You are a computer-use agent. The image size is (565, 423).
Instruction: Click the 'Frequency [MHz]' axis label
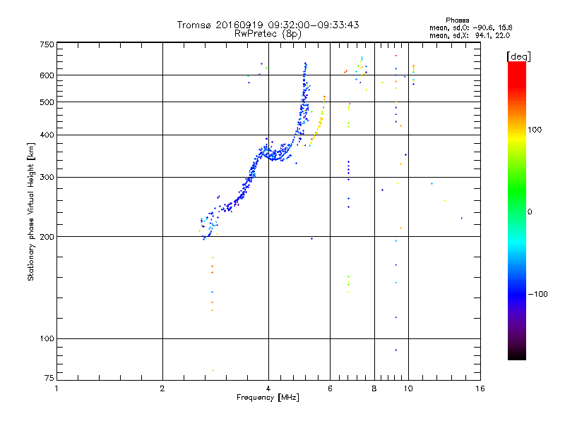(x=268, y=398)
